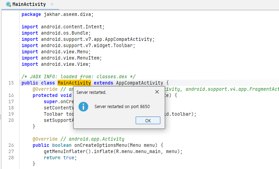Click 'Server restarted on port 8650' message
The height and width of the screenshot is (169, 279).
[x=122, y=107]
